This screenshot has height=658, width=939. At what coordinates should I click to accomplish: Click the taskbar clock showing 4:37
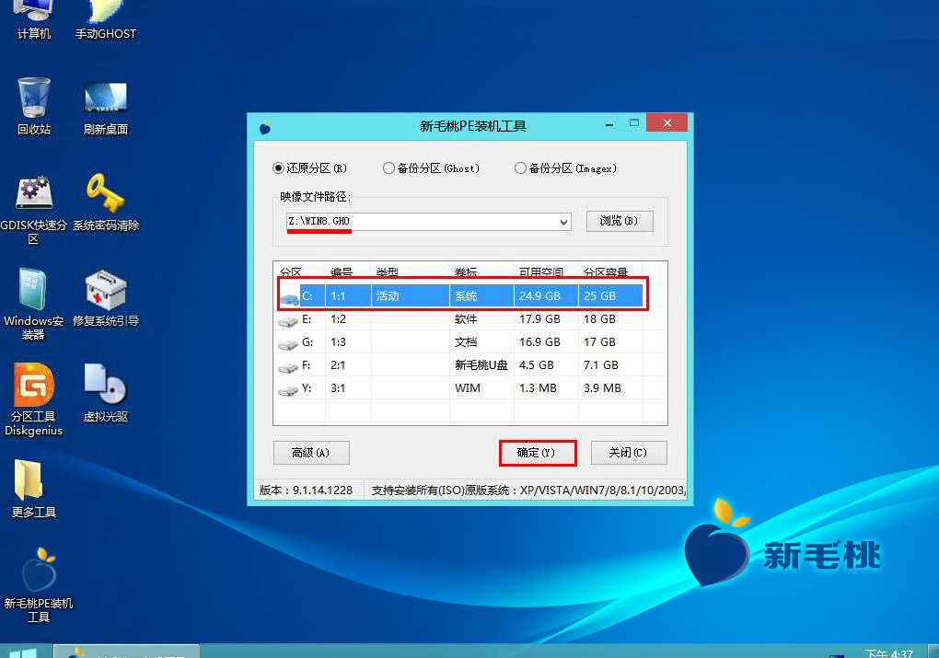(888, 653)
